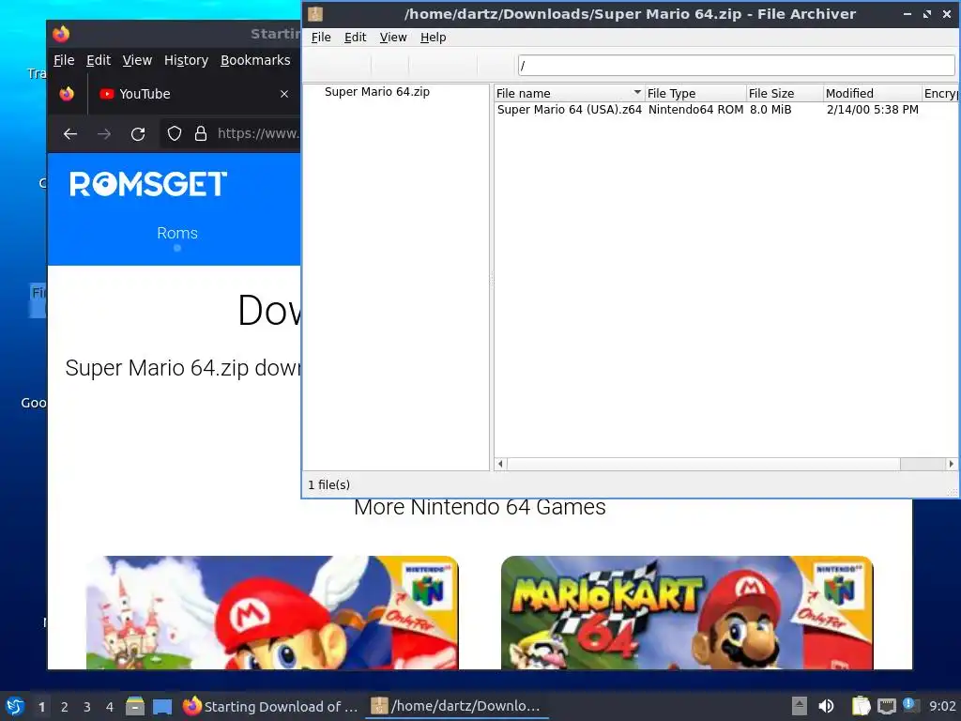The width and height of the screenshot is (961, 721).
Task: Switch to the YouTube tab
Action: (x=184, y=94)
